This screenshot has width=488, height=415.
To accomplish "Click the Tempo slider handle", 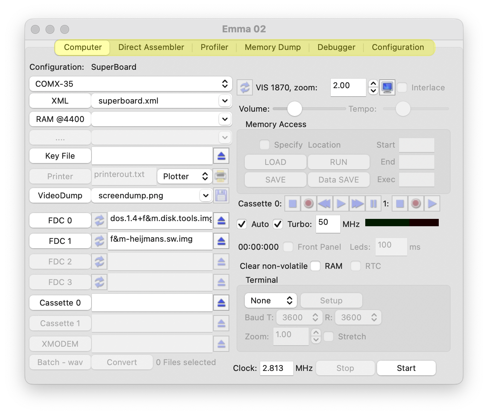I will [403, 109].
